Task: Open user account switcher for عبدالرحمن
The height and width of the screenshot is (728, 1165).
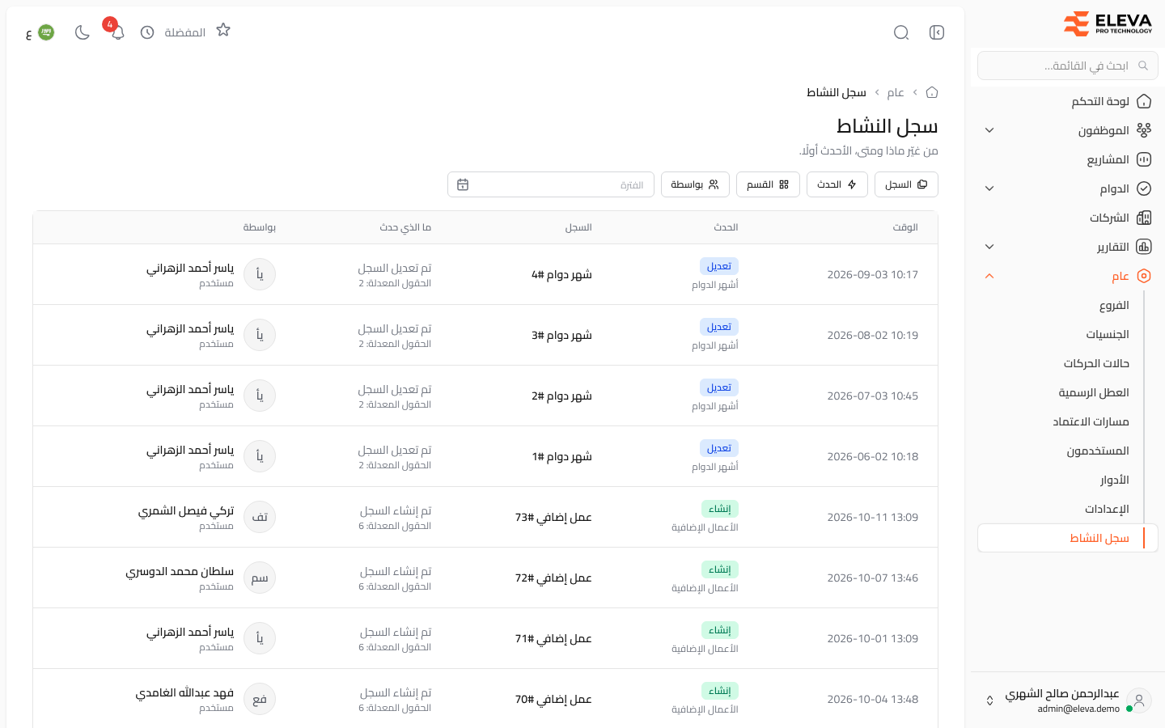Action: click(x=989, y=700)
